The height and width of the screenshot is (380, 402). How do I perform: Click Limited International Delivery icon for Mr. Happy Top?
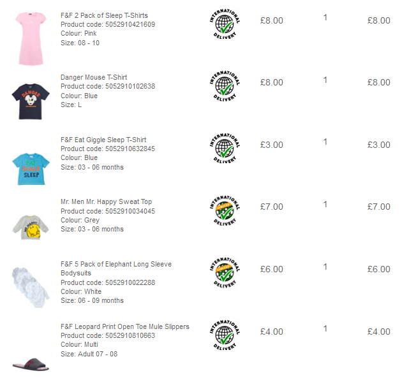(225, 210)
